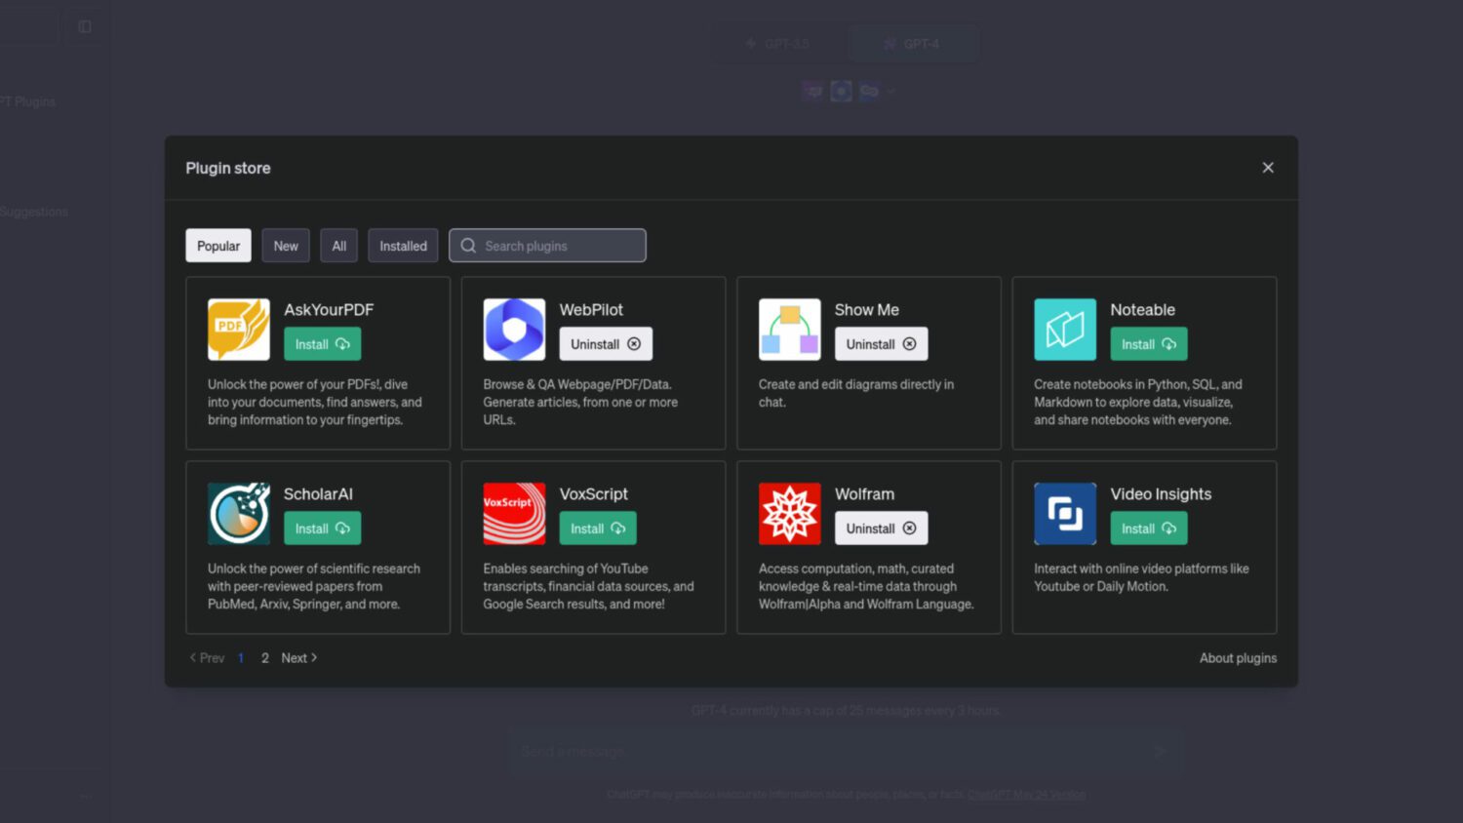Go to page 2 of plugins

tap(264, 658)
